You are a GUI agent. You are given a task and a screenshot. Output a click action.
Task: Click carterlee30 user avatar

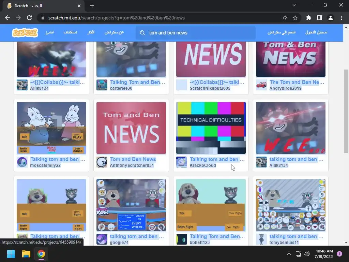pyautogui.click(x=102, y=85)
